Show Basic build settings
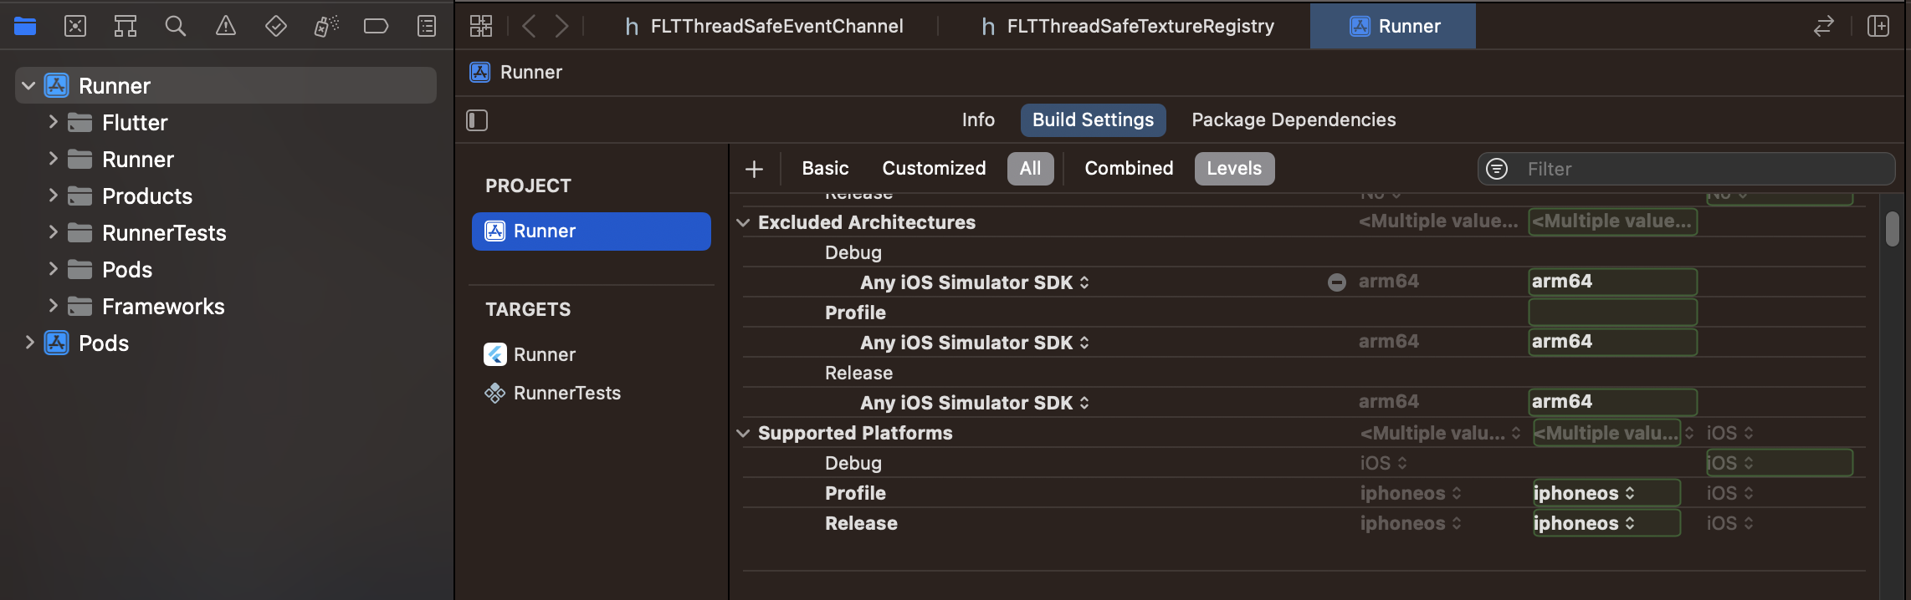 coord(825,169)
